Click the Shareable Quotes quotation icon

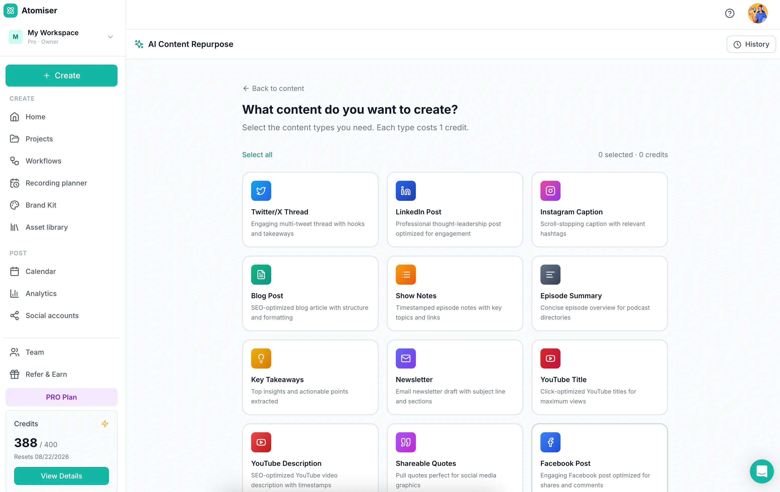click(x=406, y=442)
